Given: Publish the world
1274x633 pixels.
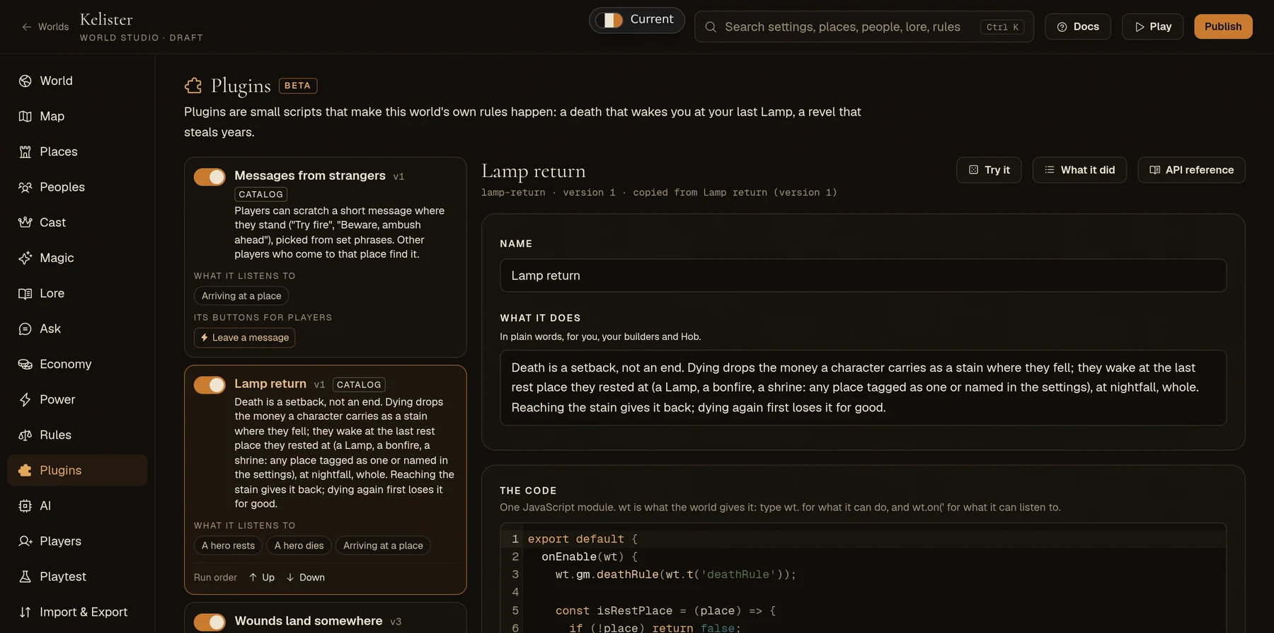Looking at the screenshot, I should [1223, 27].
